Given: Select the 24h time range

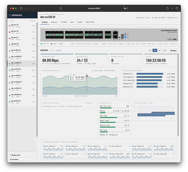Looking at the screenshot, I should point(165,51).
